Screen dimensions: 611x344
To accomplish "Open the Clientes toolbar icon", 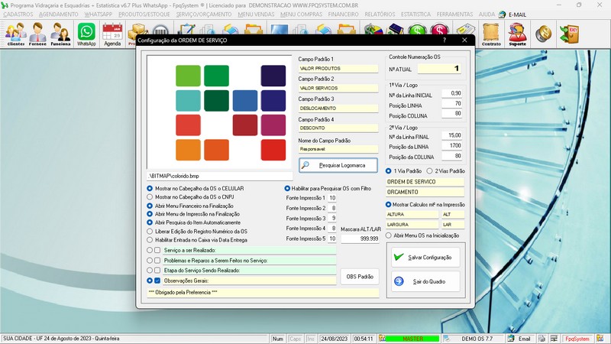I will (x=15, y=34).
